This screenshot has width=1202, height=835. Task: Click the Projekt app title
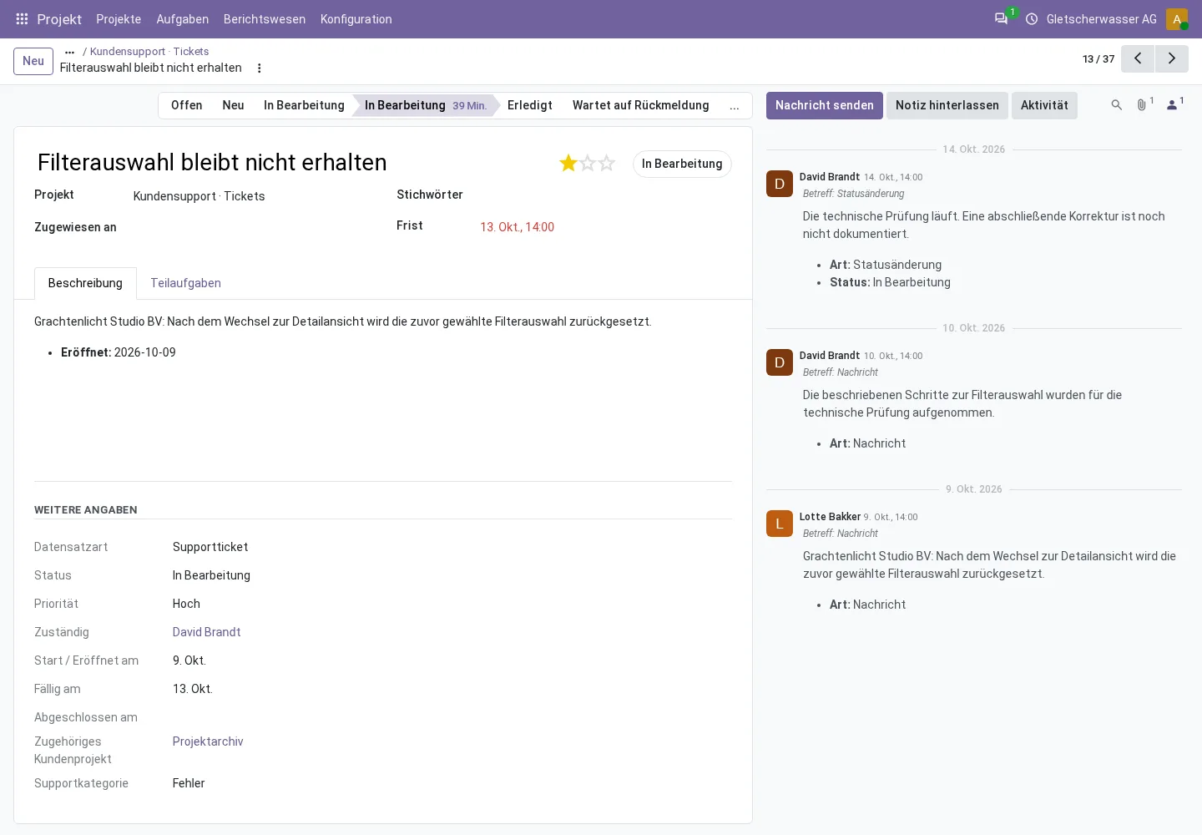tap(59, 19)
